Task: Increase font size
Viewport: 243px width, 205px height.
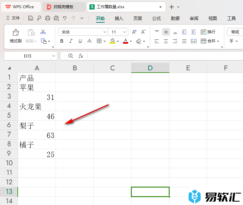Action: click(134, 32)
